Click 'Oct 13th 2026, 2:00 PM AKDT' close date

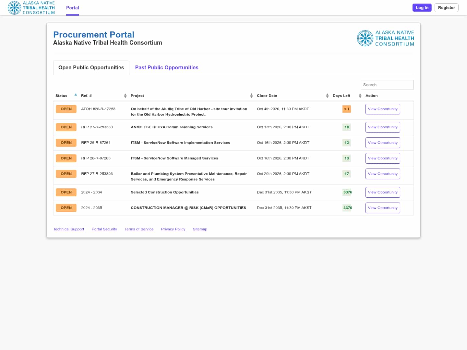coord(283,127)
